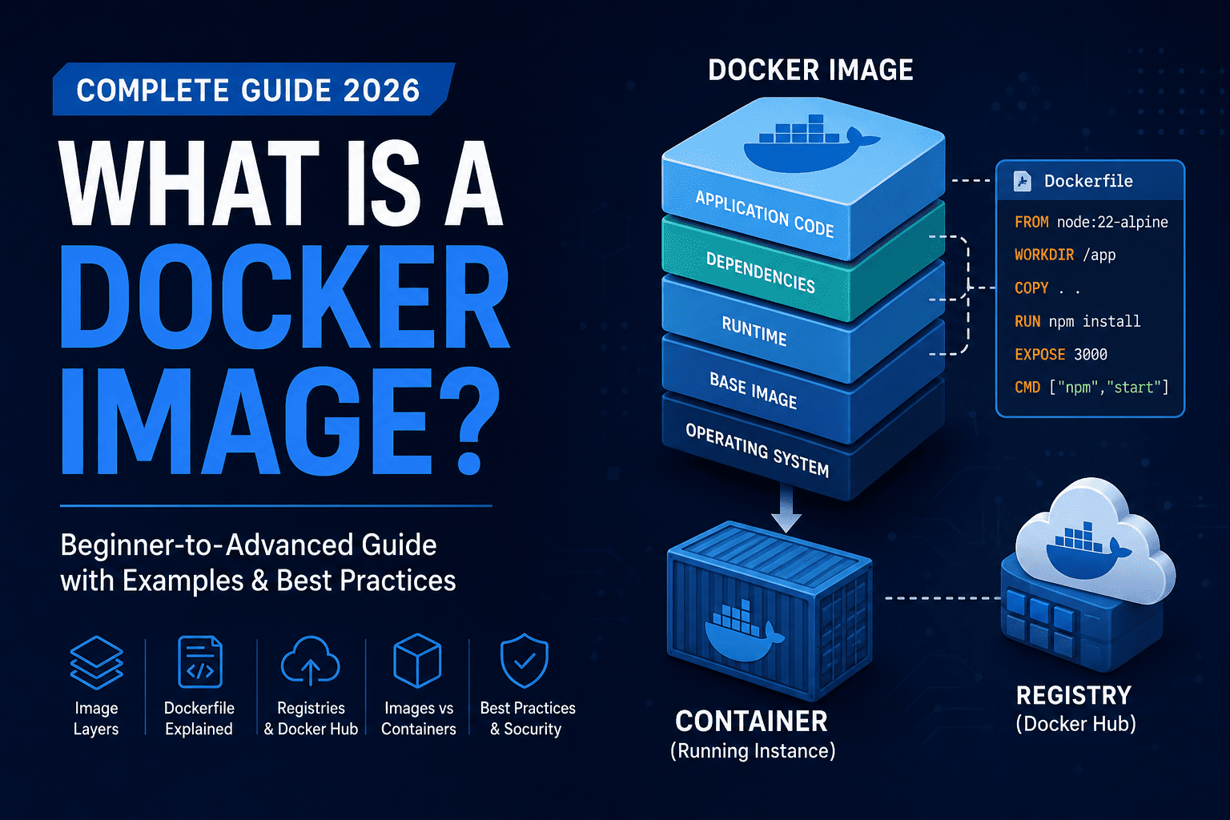Click the 'WHAT IS A' white headline
This screenshot has width=1230, height=820.
pos(282,183)
